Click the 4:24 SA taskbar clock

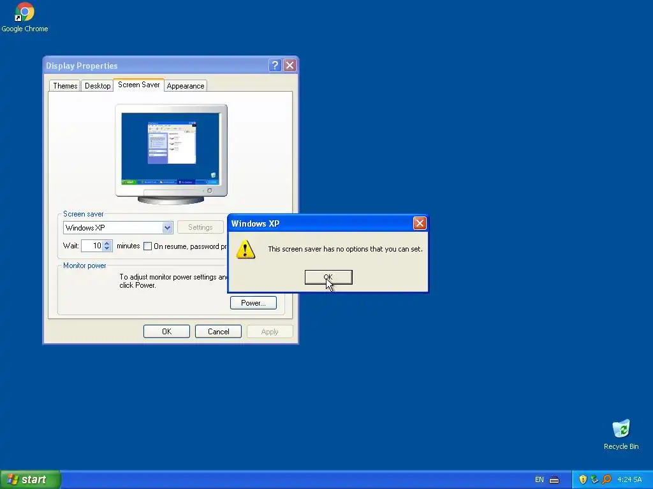(x=629, y=480)
